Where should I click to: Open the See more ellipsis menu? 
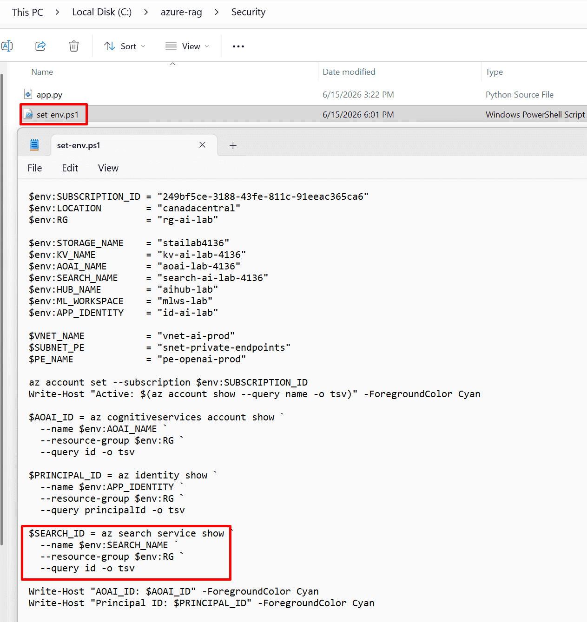click(238, 46)
